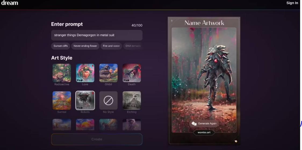This screenshot has width=302, height=150.
Task: Click the prompt text input field
Action: 97,35
